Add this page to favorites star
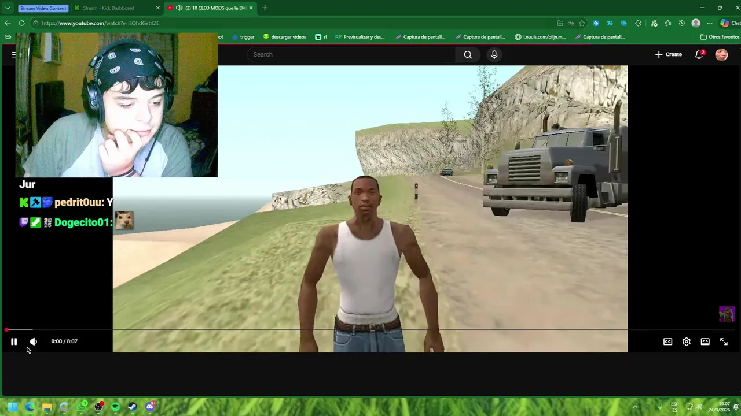Screen dimensions: 741x416 [582, 23]
